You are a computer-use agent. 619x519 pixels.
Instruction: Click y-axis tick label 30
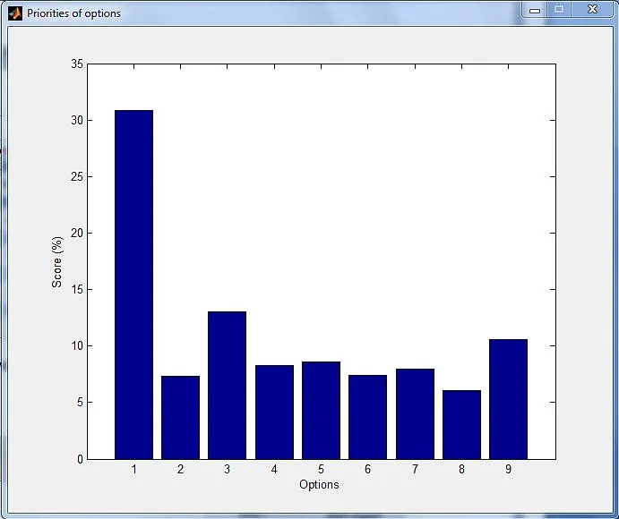coord(77,120)
